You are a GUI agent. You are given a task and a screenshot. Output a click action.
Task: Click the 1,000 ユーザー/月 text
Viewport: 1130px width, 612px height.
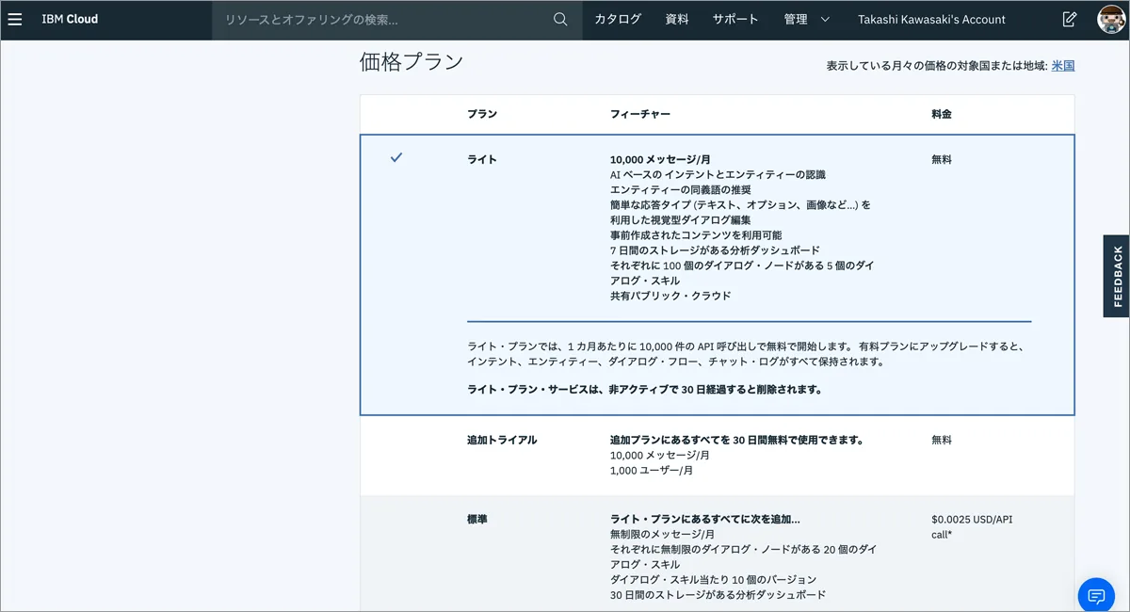(652, 470)
